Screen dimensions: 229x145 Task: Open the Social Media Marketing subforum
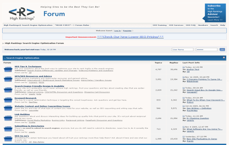point(39,120)
